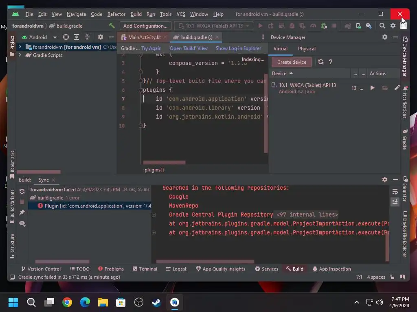Image resolution: width=417 pixels, height=312 pixels.
Task: Open the Logcat tool window tab
Action: [176, 269]
